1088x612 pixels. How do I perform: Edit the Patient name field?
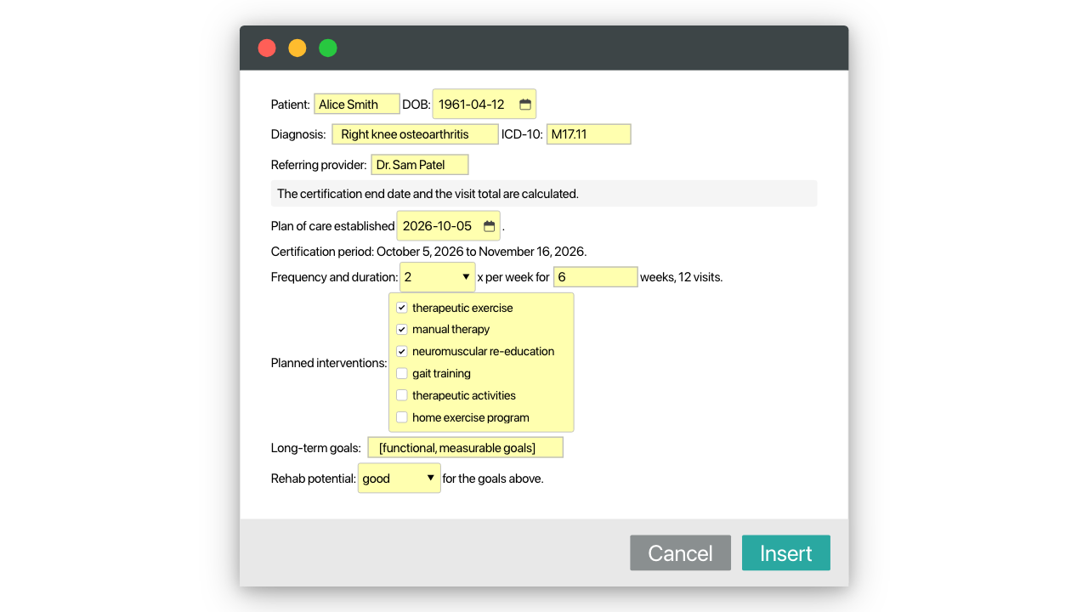[357, 105]
